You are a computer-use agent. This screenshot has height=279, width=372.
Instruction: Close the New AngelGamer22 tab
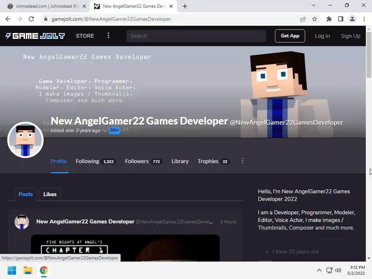click(x=171, y=6)
